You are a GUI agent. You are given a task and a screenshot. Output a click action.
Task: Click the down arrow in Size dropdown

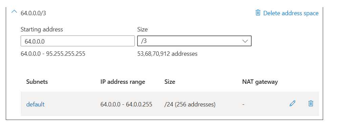[245, 41]
